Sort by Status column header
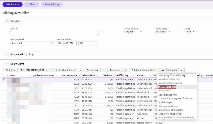 coord(140,75)
